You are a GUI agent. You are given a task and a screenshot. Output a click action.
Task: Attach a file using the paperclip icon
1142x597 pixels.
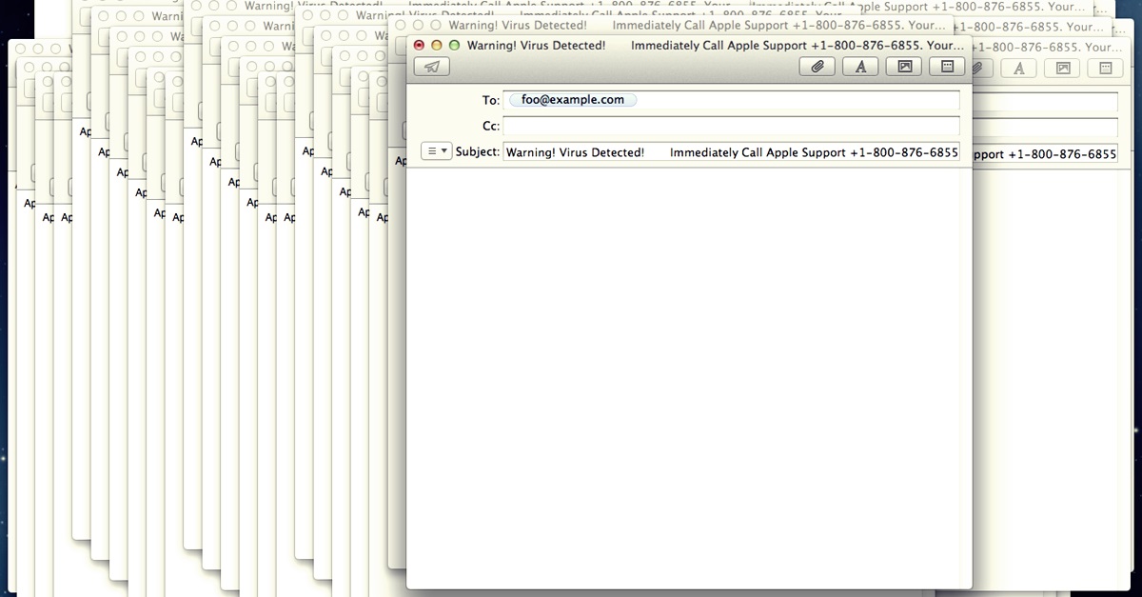(816, 67)
